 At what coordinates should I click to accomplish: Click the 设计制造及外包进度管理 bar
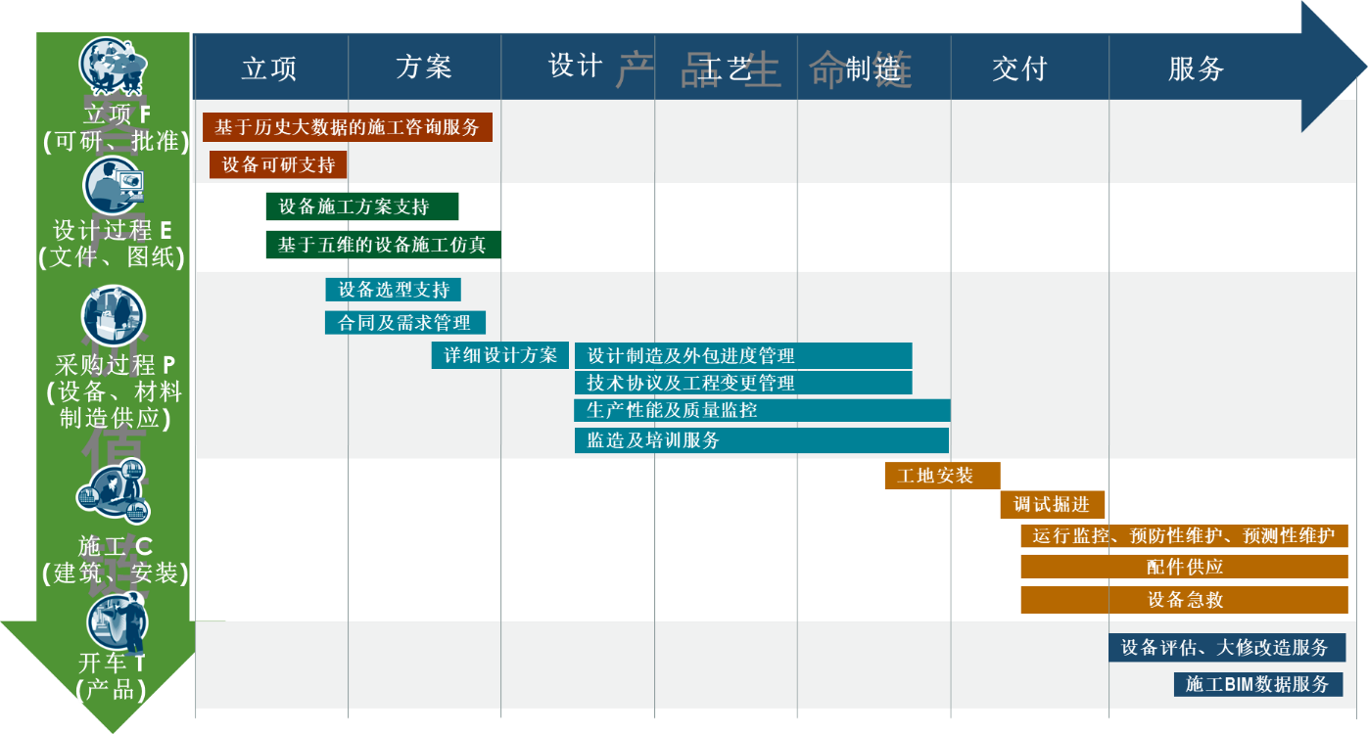point(743,355)
